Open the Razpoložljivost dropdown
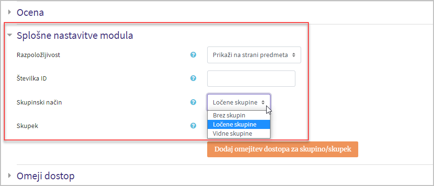434x186 pixels. tap(254, 55)
